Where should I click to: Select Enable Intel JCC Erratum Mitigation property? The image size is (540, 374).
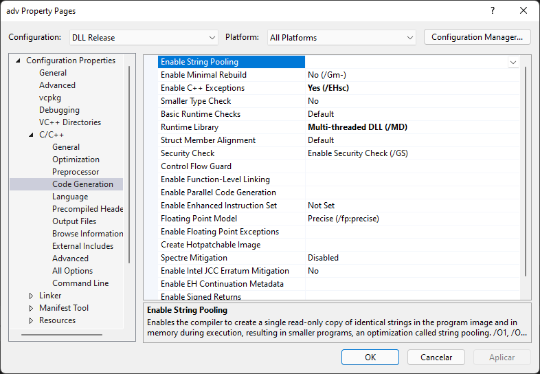point(225,271)
